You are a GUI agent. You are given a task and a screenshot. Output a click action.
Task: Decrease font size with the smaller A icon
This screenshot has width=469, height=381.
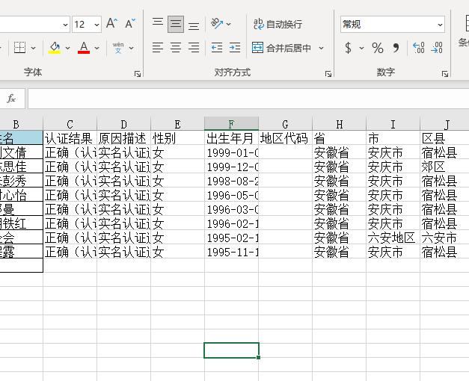tap(130, 23)
